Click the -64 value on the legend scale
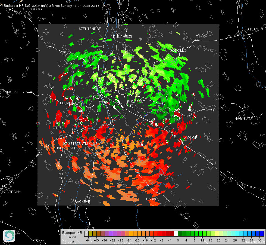Screen dimensions: 266x245 [x=88, y=240]
